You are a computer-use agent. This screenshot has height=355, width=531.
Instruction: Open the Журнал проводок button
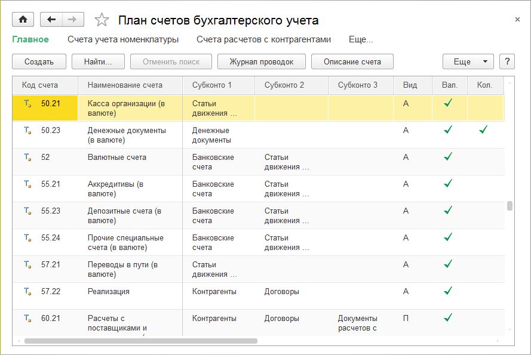[261, 61]
